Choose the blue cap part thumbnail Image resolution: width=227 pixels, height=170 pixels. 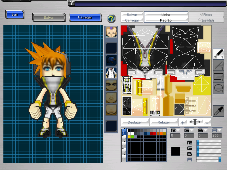point(111,60)
